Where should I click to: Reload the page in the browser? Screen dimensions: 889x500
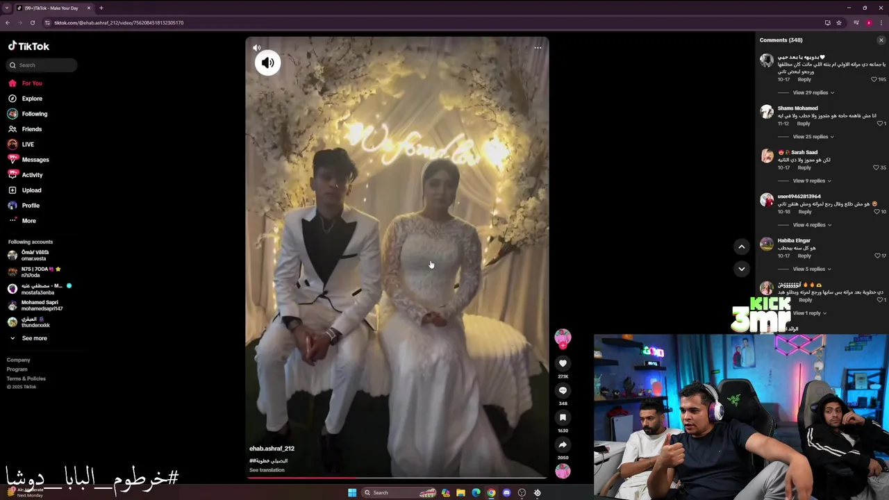pyautogui.click(x=32, y=22)
